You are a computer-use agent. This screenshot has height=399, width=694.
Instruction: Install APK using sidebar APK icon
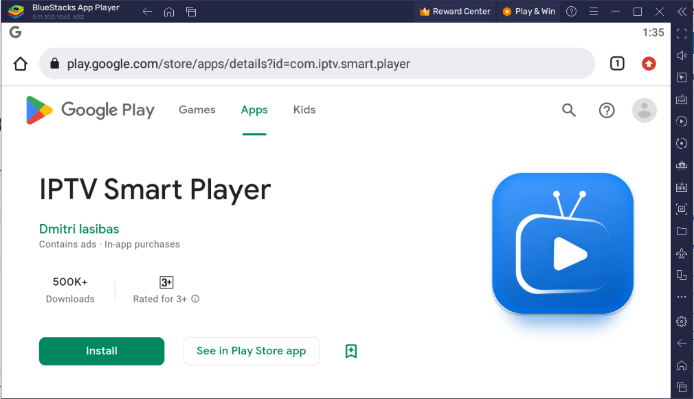[682, 187]
